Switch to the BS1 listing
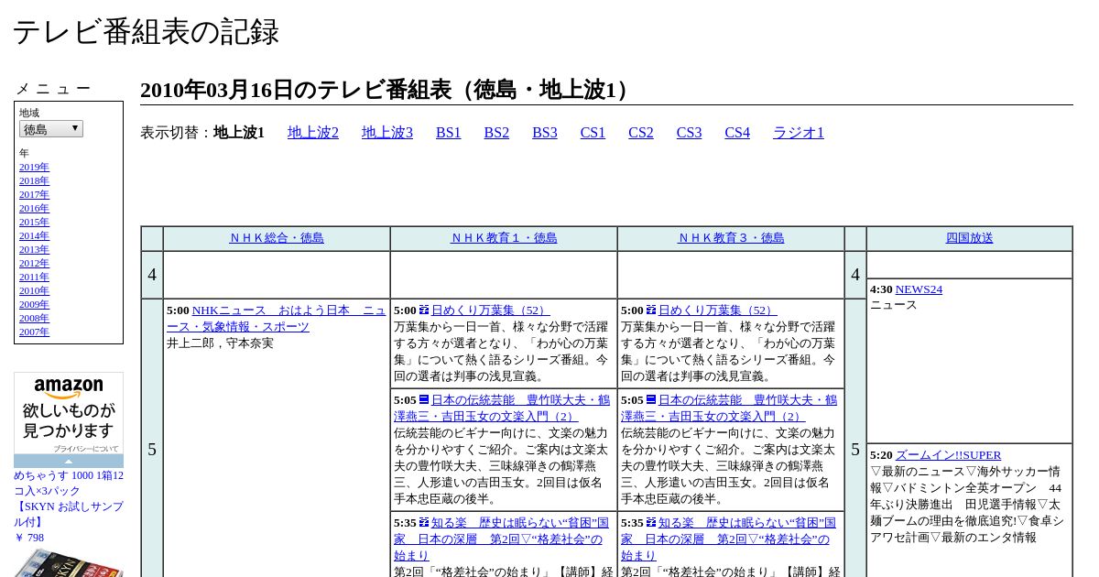This screenshot has height=577, width=1099. [449, 133]
